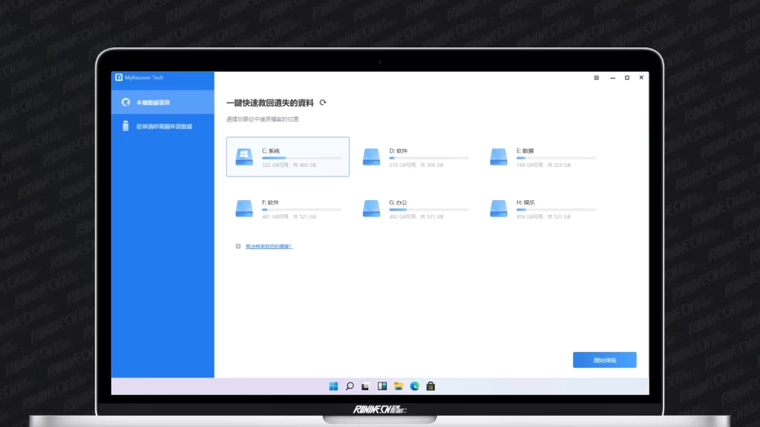Click the refresh icon beside the heading

[x=322, y=103]
